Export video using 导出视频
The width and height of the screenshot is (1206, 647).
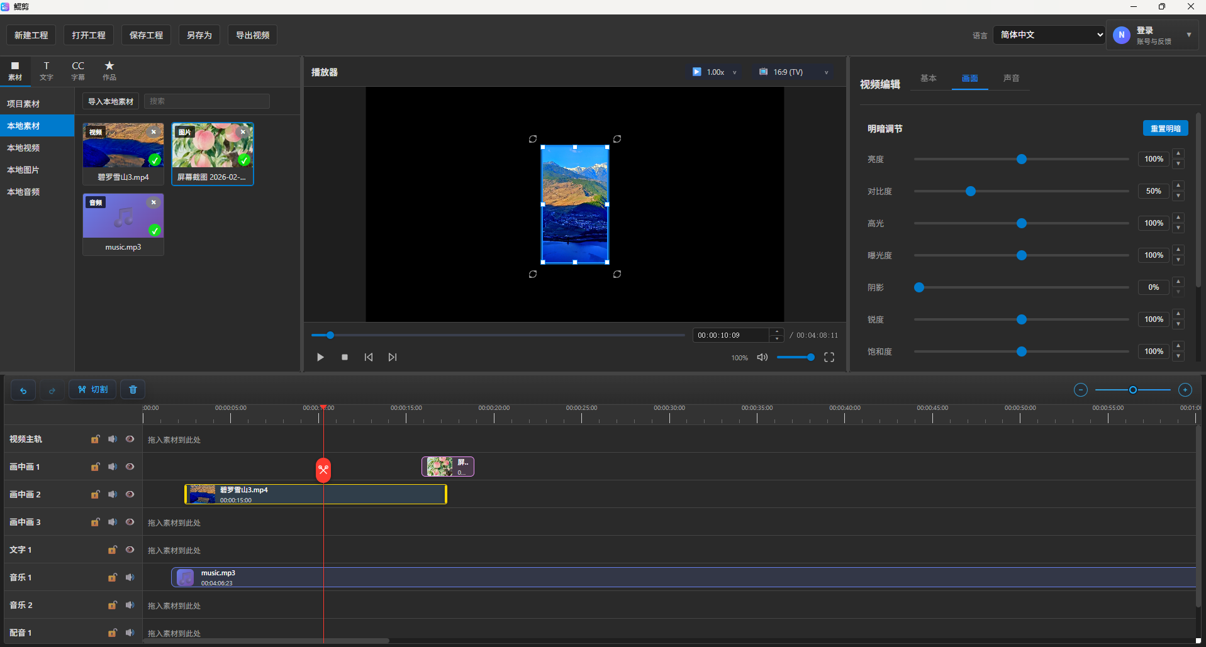click(253, 35)
